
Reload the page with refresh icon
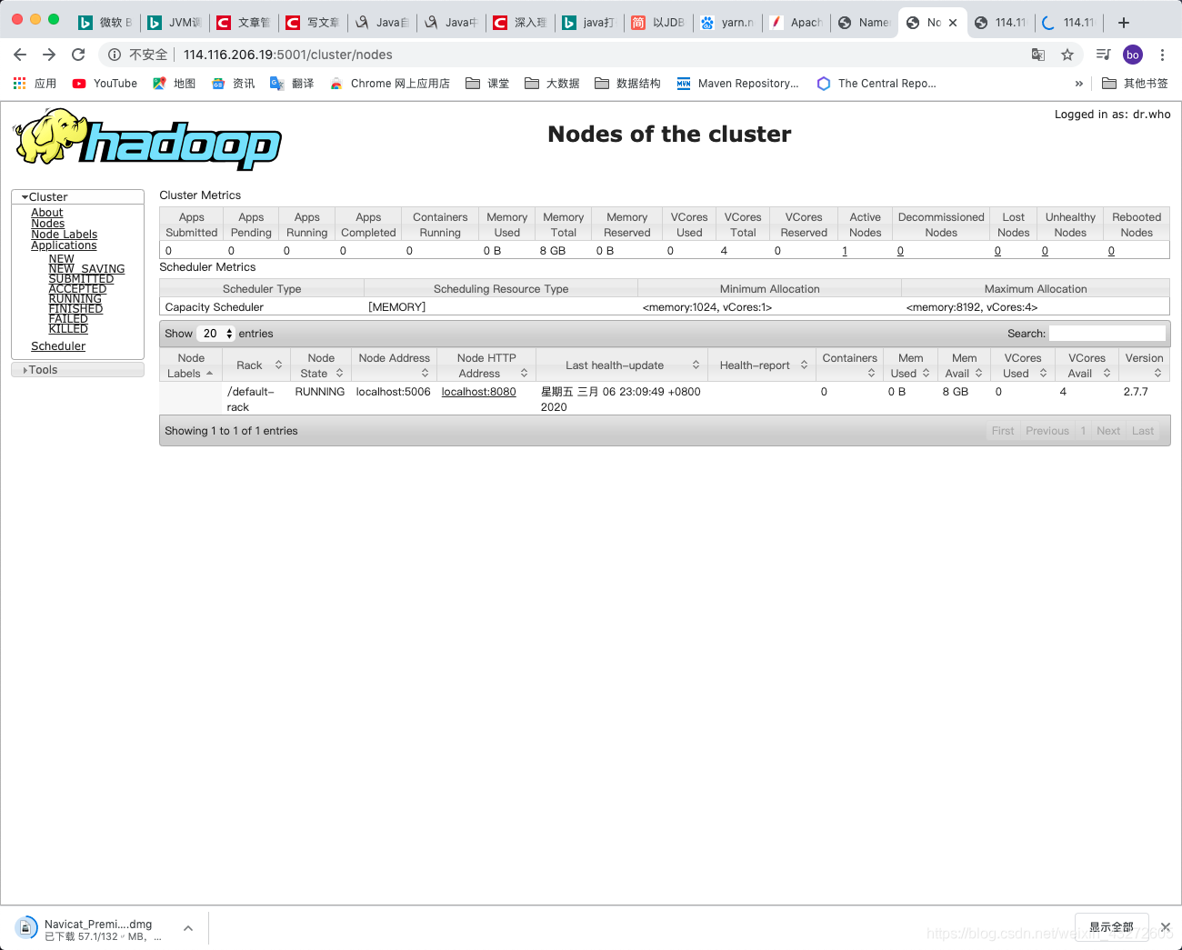tap(78, 55)
